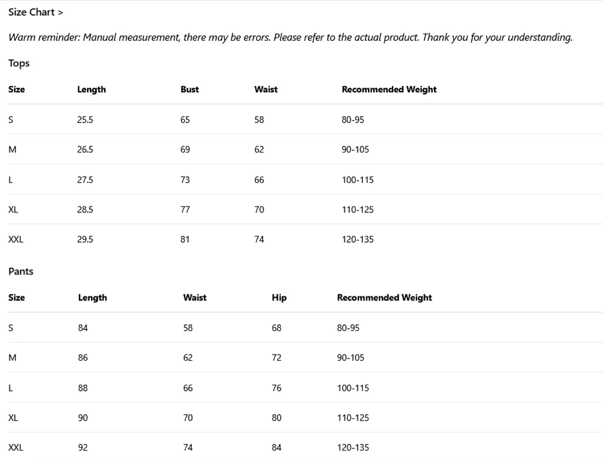Click Pants S length value 84
Viewport: 603px width, 459px height.
(83, 328)
